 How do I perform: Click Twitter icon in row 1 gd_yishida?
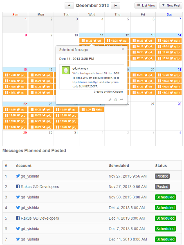(x=18, y=176)
